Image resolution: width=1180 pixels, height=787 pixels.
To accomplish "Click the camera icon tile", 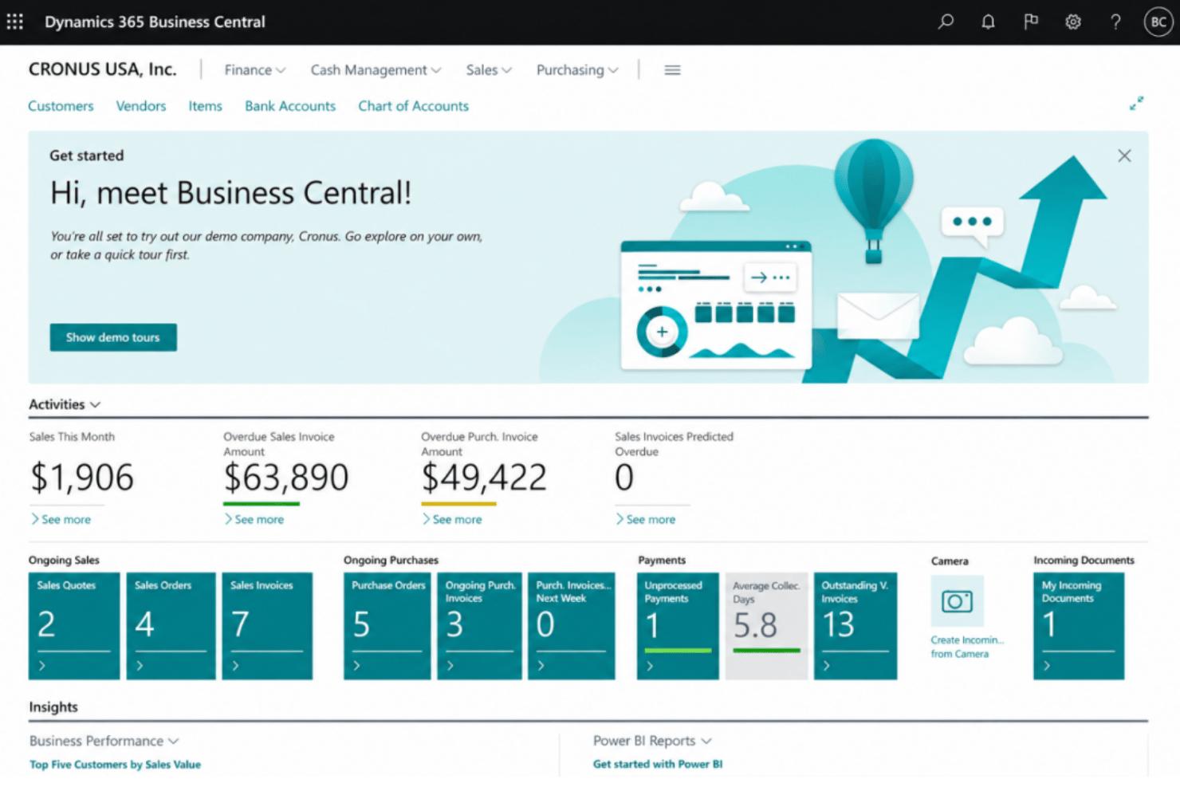I will pyautogui.click(x=957, y=600).
